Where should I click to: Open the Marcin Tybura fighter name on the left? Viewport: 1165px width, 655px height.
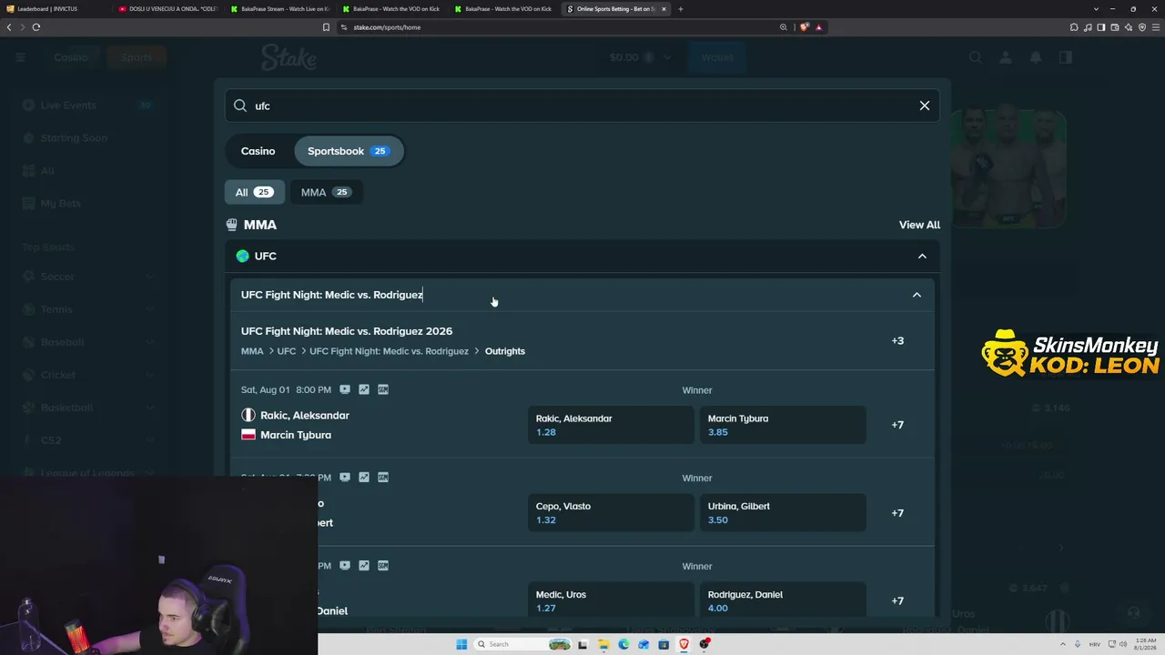click(296, 435)
